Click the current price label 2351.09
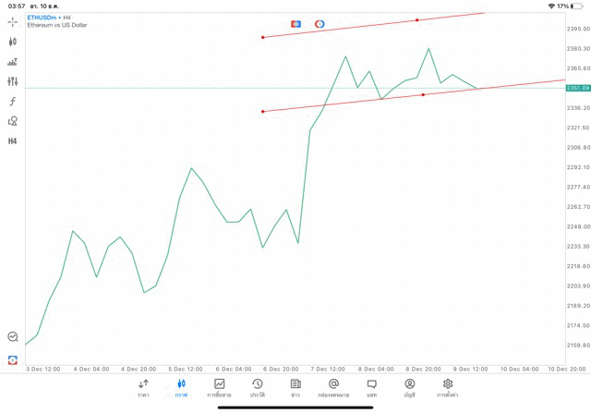 tap(578, 88)
